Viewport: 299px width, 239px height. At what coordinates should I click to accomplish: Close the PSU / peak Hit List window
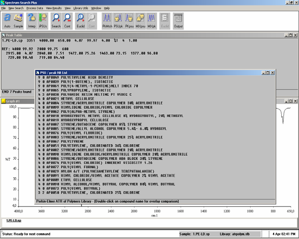(x=273, y=73)
